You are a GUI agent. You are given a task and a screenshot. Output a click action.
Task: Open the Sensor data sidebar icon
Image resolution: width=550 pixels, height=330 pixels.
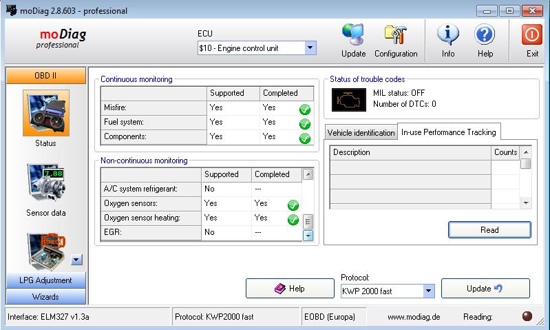point(45,185)
